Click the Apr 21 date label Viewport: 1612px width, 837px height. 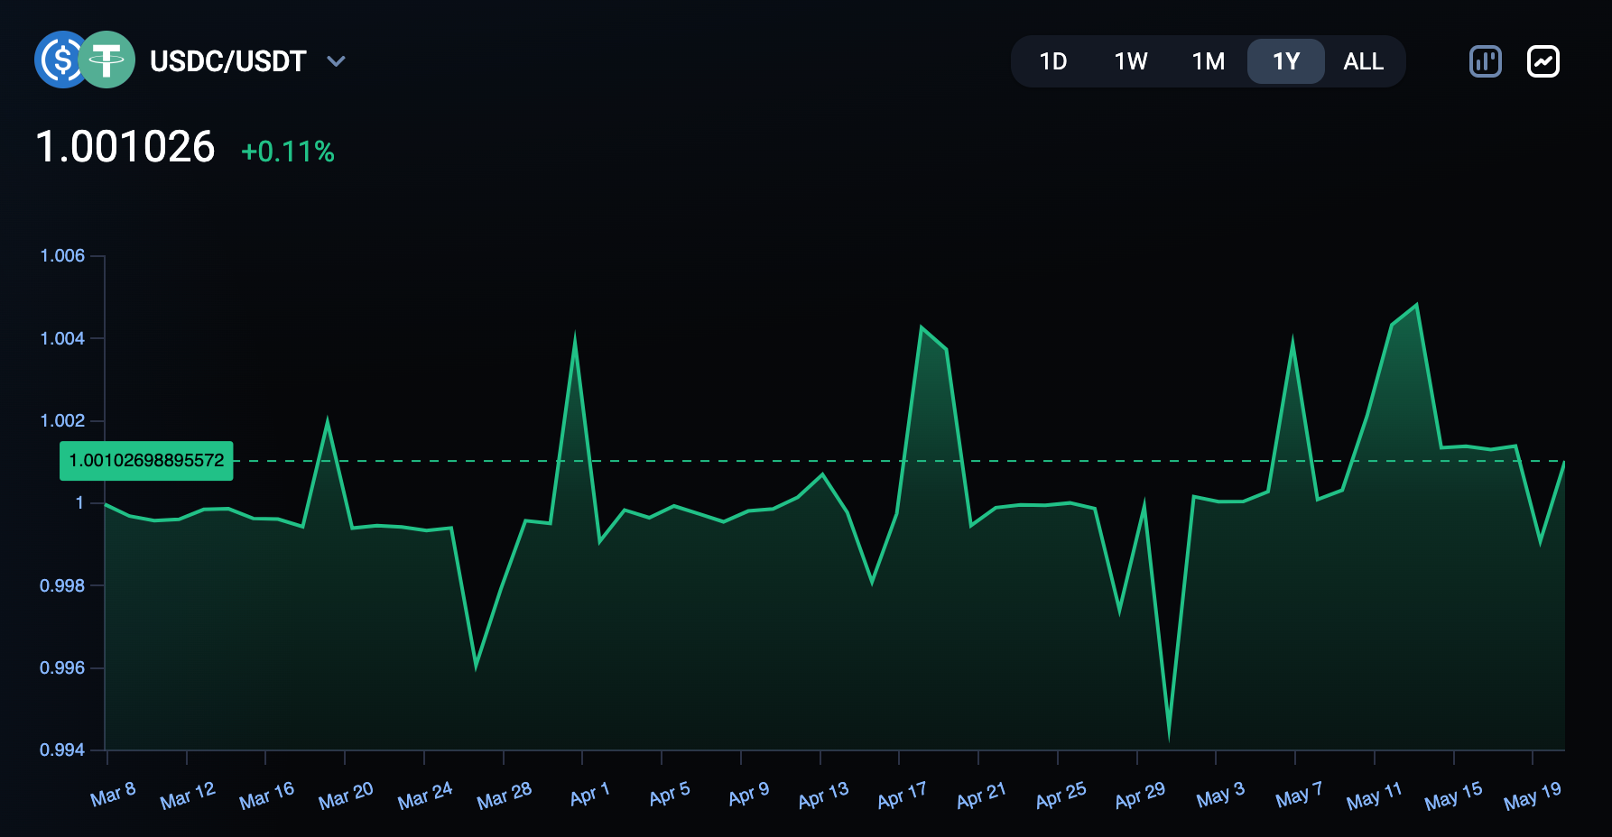point(981,796)
